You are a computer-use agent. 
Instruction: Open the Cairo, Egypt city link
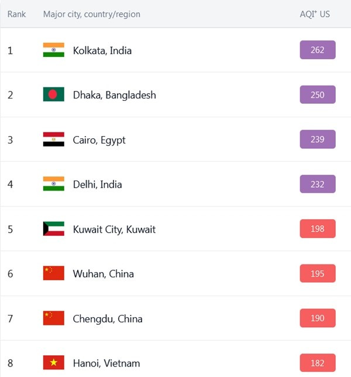[99, 140]
